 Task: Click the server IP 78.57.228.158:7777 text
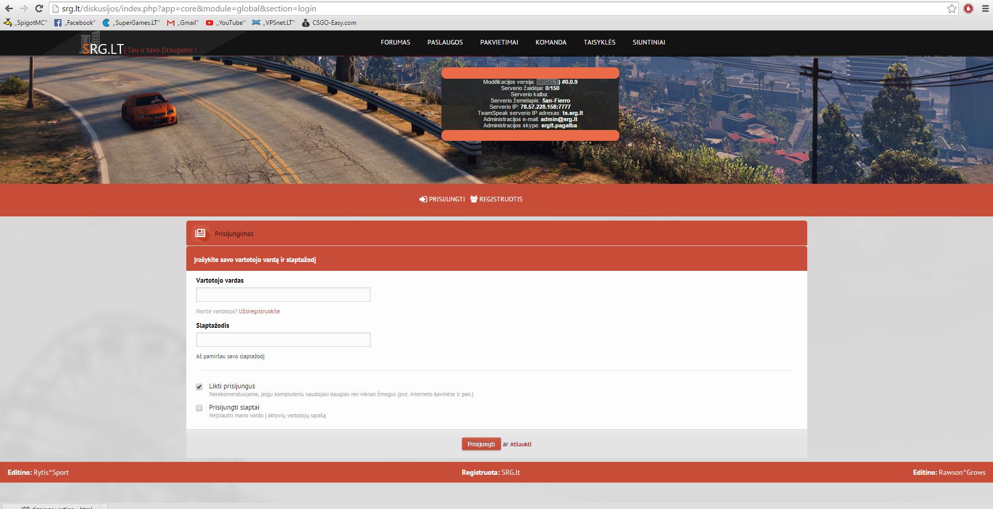tap(545, 107)
